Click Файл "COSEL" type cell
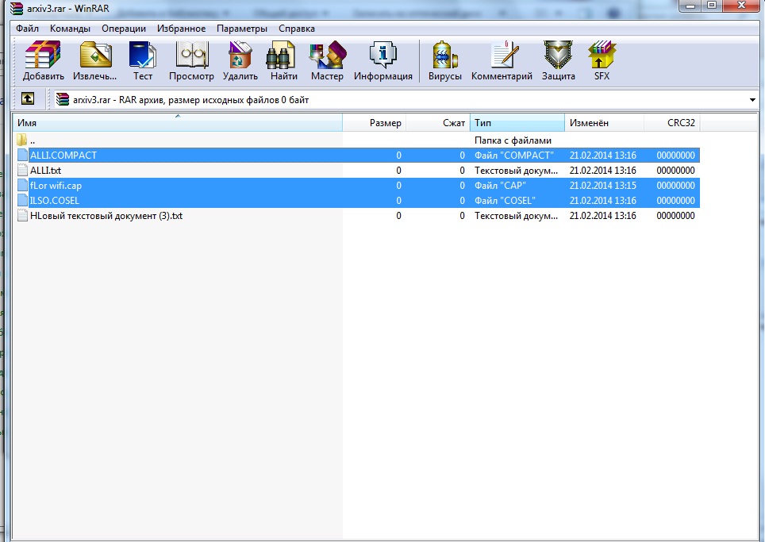This screenshot has height=542, width=765. 505,201
